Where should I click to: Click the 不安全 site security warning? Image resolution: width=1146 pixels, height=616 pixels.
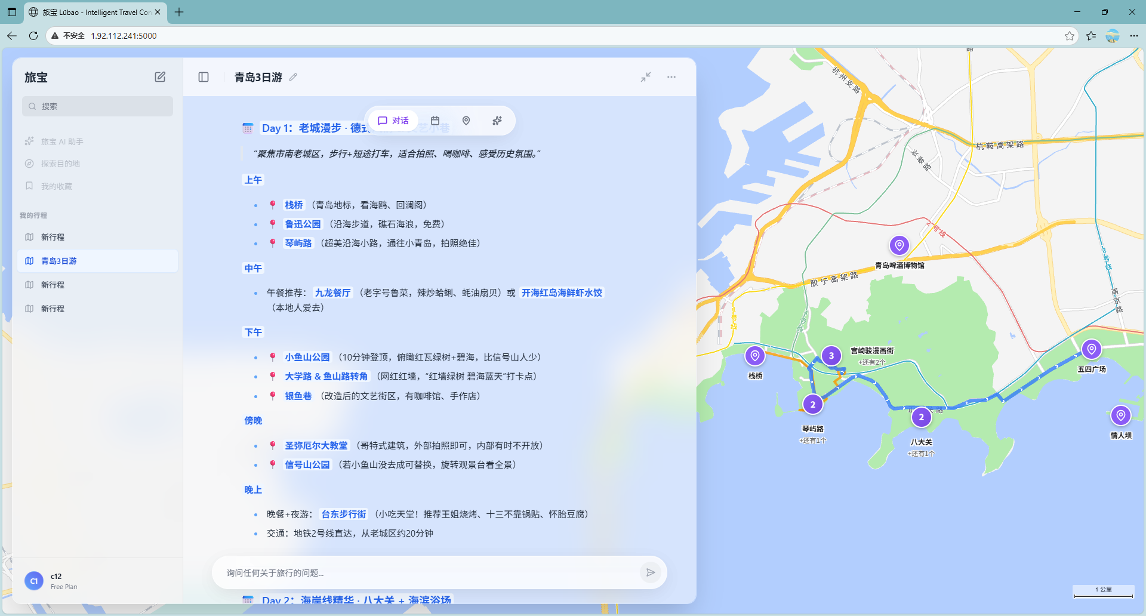pos(68,36)
